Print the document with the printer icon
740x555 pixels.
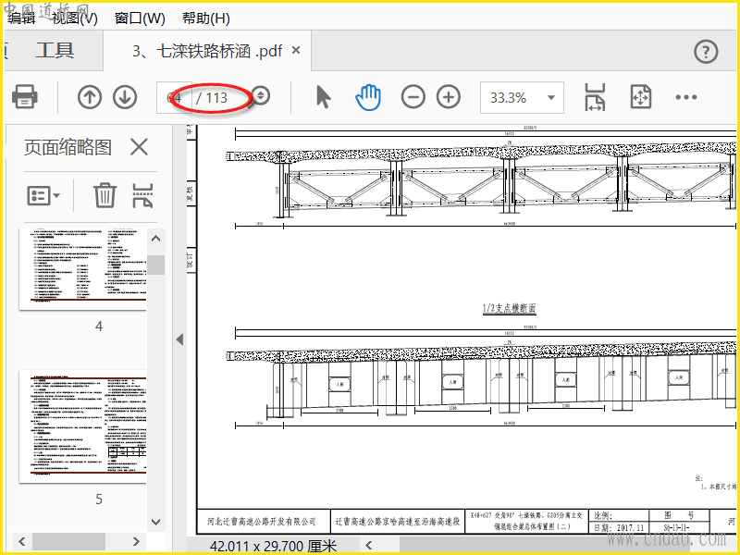25,97
